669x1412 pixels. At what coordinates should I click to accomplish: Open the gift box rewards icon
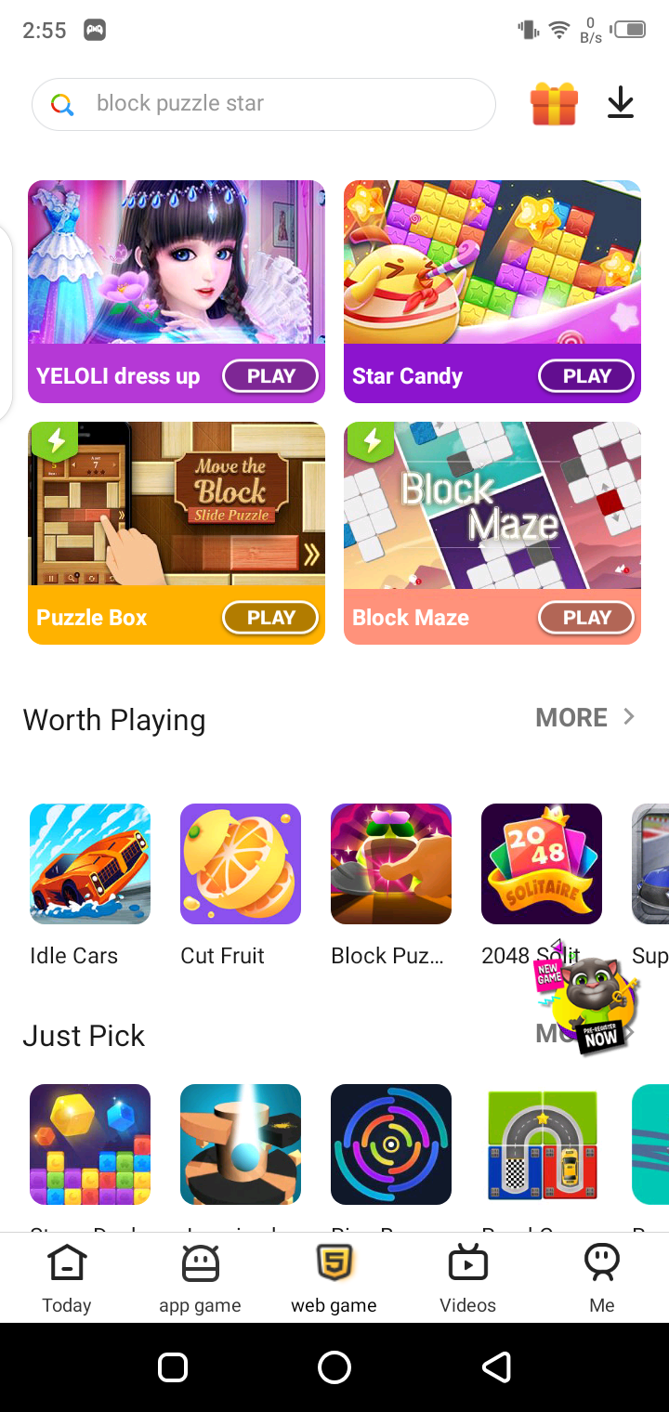[554, 103]
